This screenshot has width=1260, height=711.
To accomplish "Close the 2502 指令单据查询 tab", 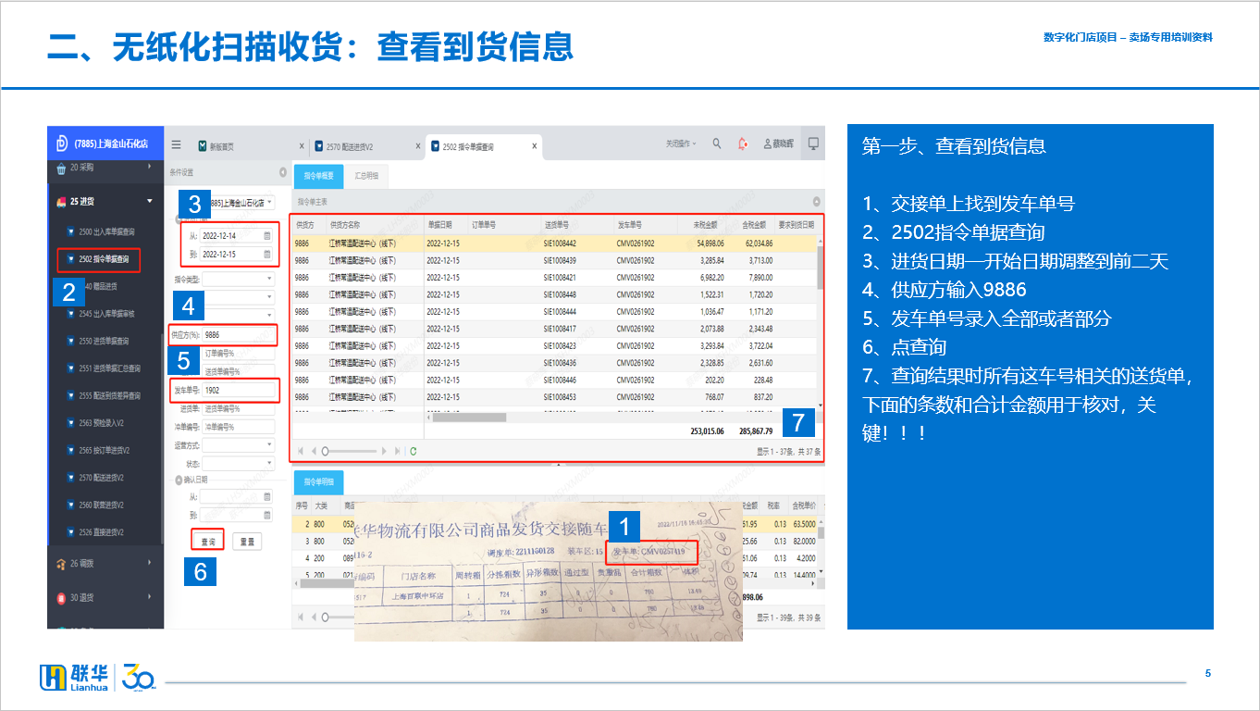I will point(534,146).
